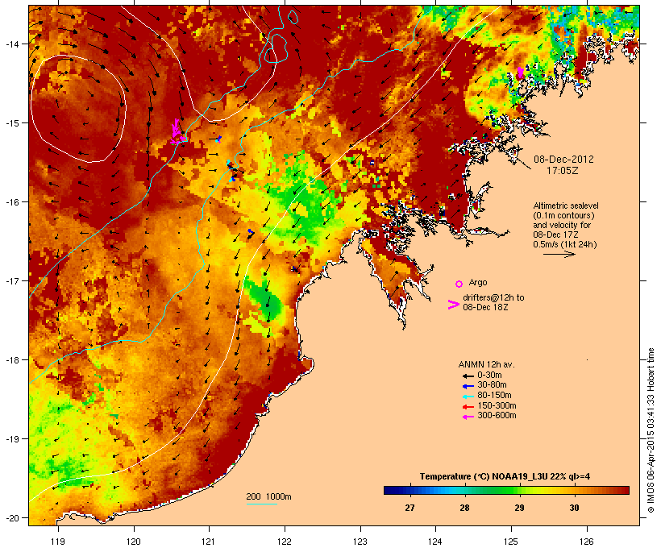
Task: Click latitude axis label '-16'
Action: click(12, 202)
